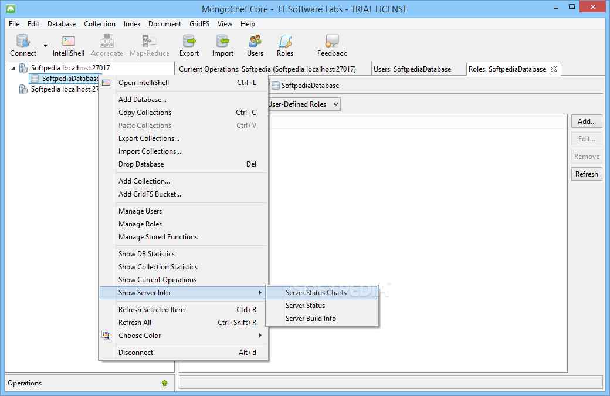610x396 pixels.
Task: Click the Aggregate toolbar icon
Action: click(x=107, y=45)
